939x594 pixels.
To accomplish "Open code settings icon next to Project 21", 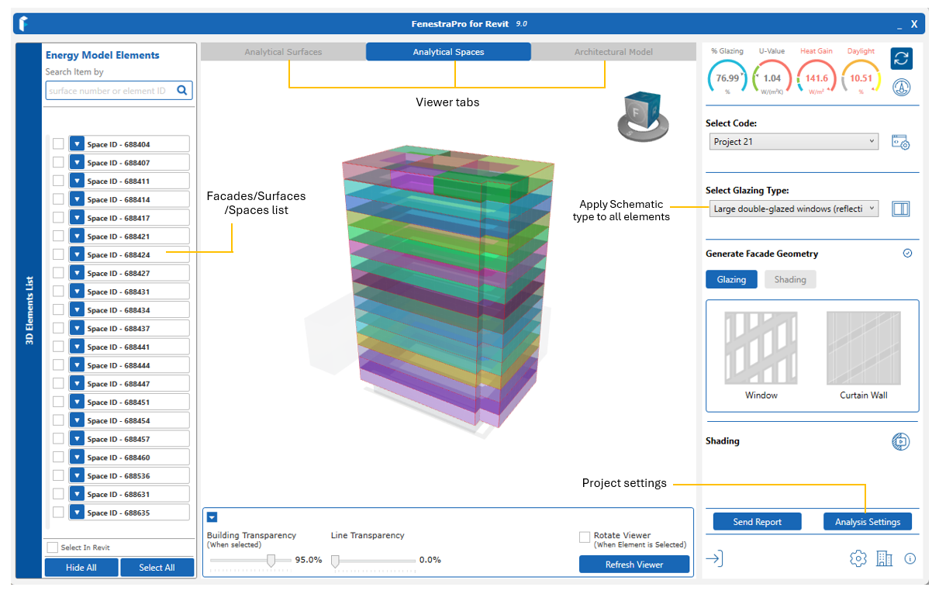I will (x=900, y=142).
